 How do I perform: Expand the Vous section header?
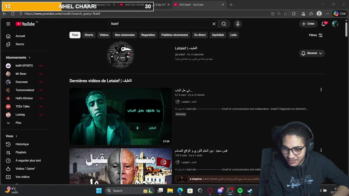point(12,136)
